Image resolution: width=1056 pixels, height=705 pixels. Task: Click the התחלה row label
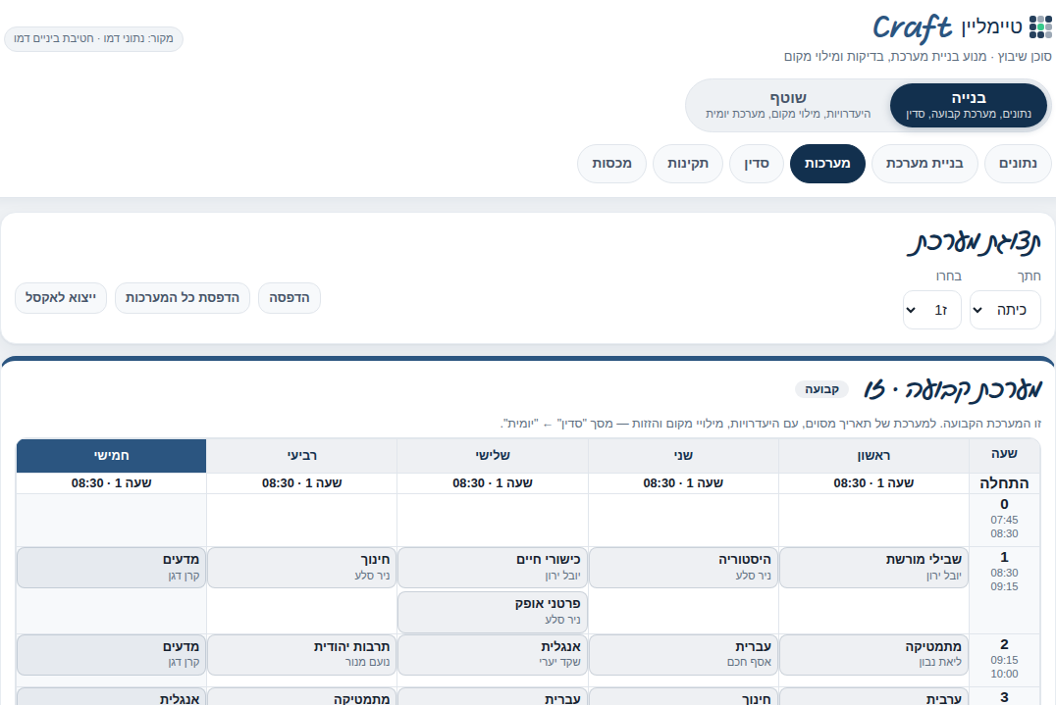pyautogui.click(x=1004, y=483)
